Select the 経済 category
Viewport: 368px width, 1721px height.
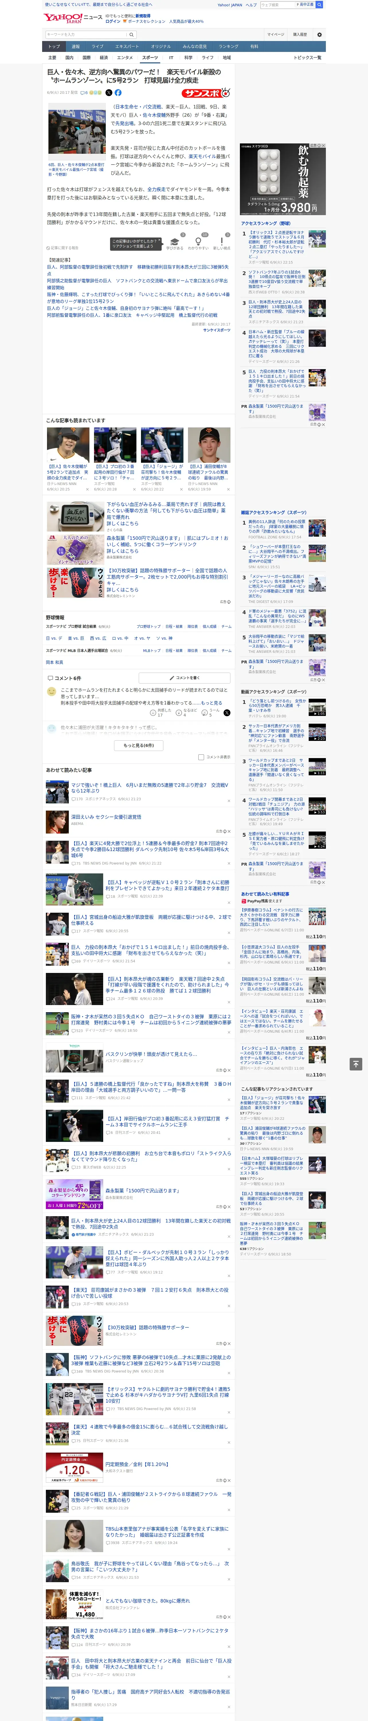coord(103,57)
